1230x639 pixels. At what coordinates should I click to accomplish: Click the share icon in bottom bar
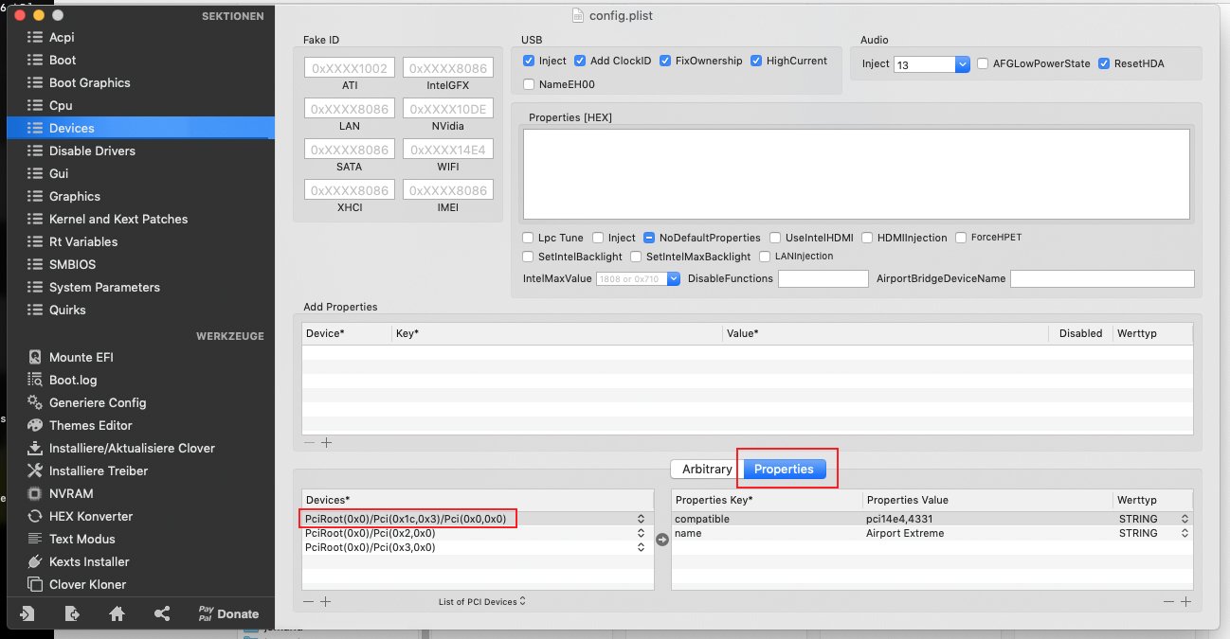coord(162,613)
